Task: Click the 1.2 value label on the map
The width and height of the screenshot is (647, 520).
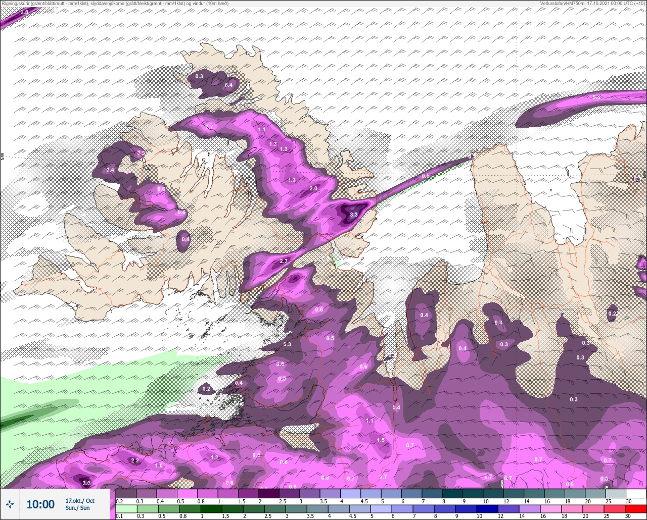Action: 214,457
